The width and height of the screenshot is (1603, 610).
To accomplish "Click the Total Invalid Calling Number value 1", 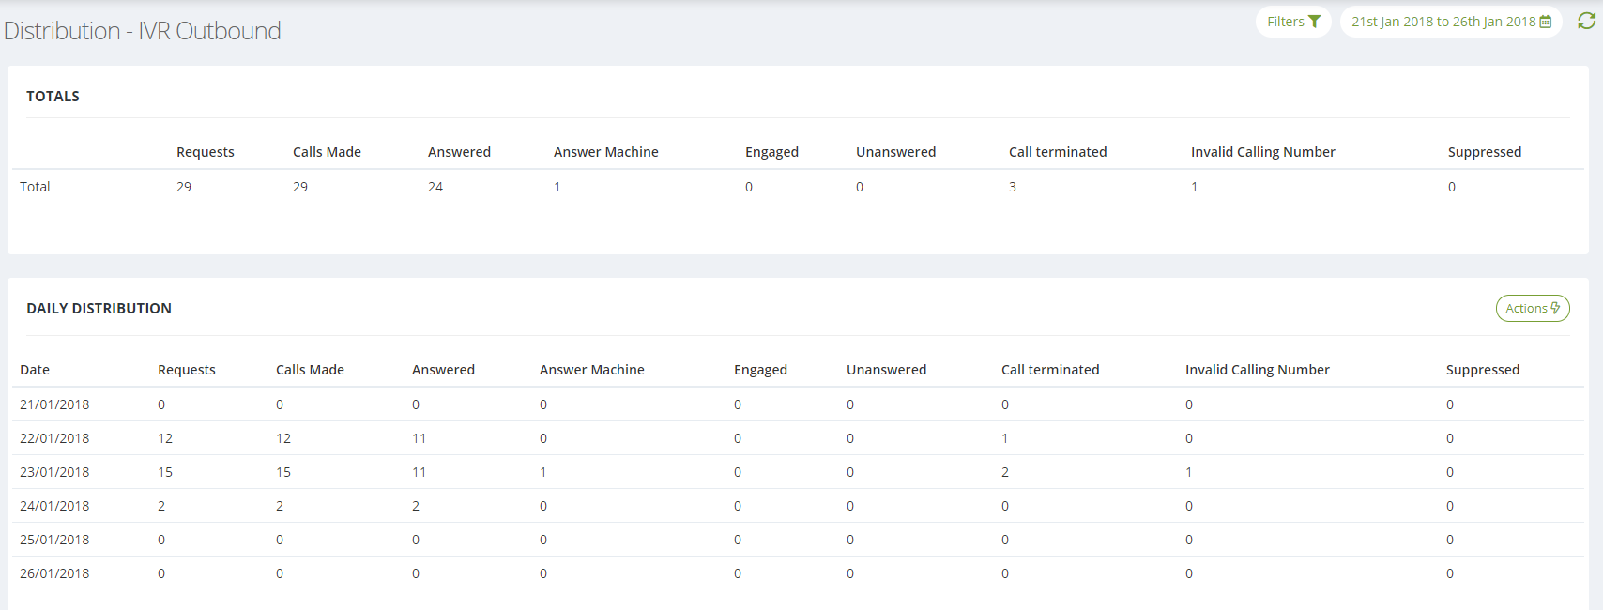I will 1194,187.
